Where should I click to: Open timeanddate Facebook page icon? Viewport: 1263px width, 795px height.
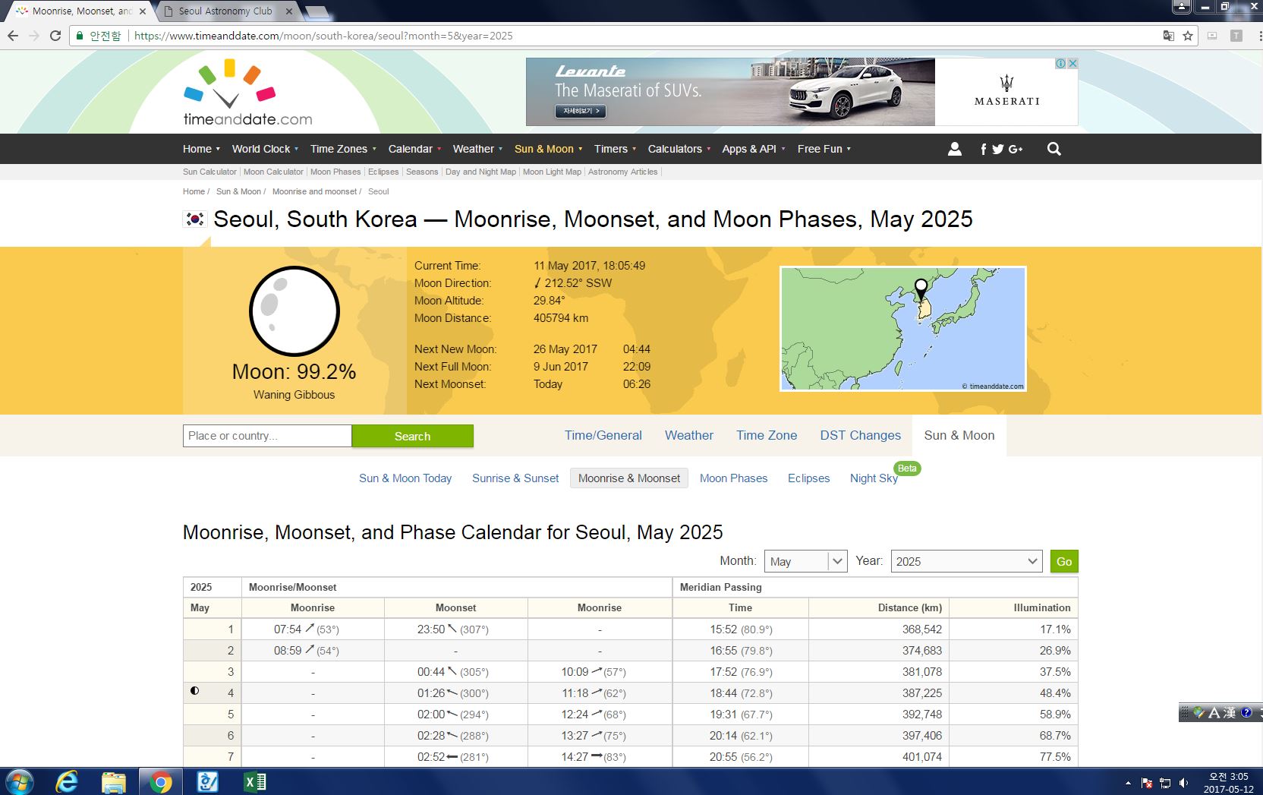pos(984,150)
